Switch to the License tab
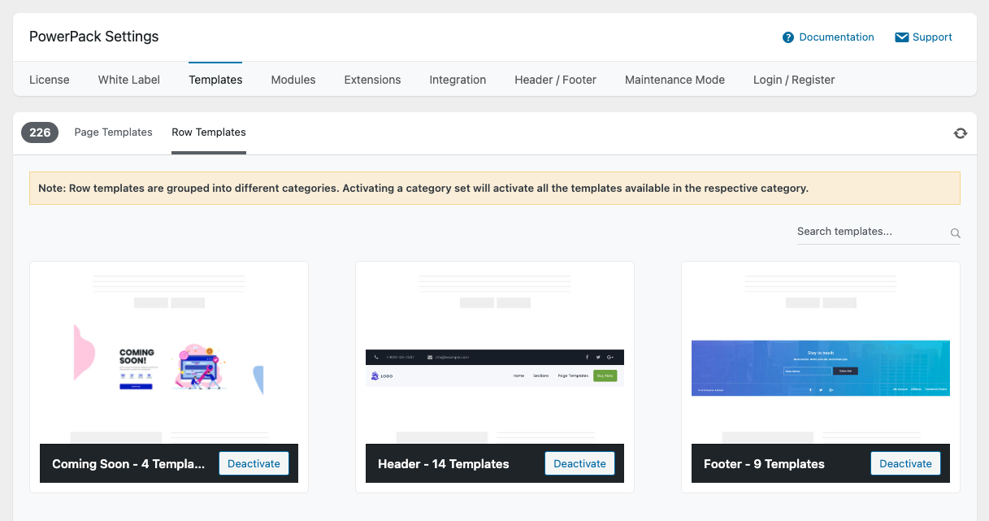Image resolution: width=989 pixels, height=521 pixels. tap(50, 80)
